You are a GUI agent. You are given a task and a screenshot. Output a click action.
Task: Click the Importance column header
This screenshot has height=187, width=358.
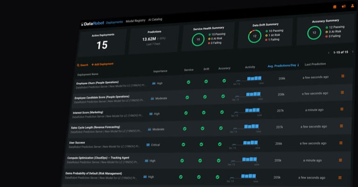[x=160, y=71]
